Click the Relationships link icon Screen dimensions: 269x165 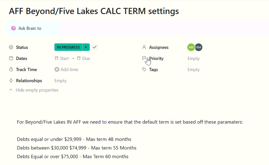pyautogui.click(x=11, y=81)
